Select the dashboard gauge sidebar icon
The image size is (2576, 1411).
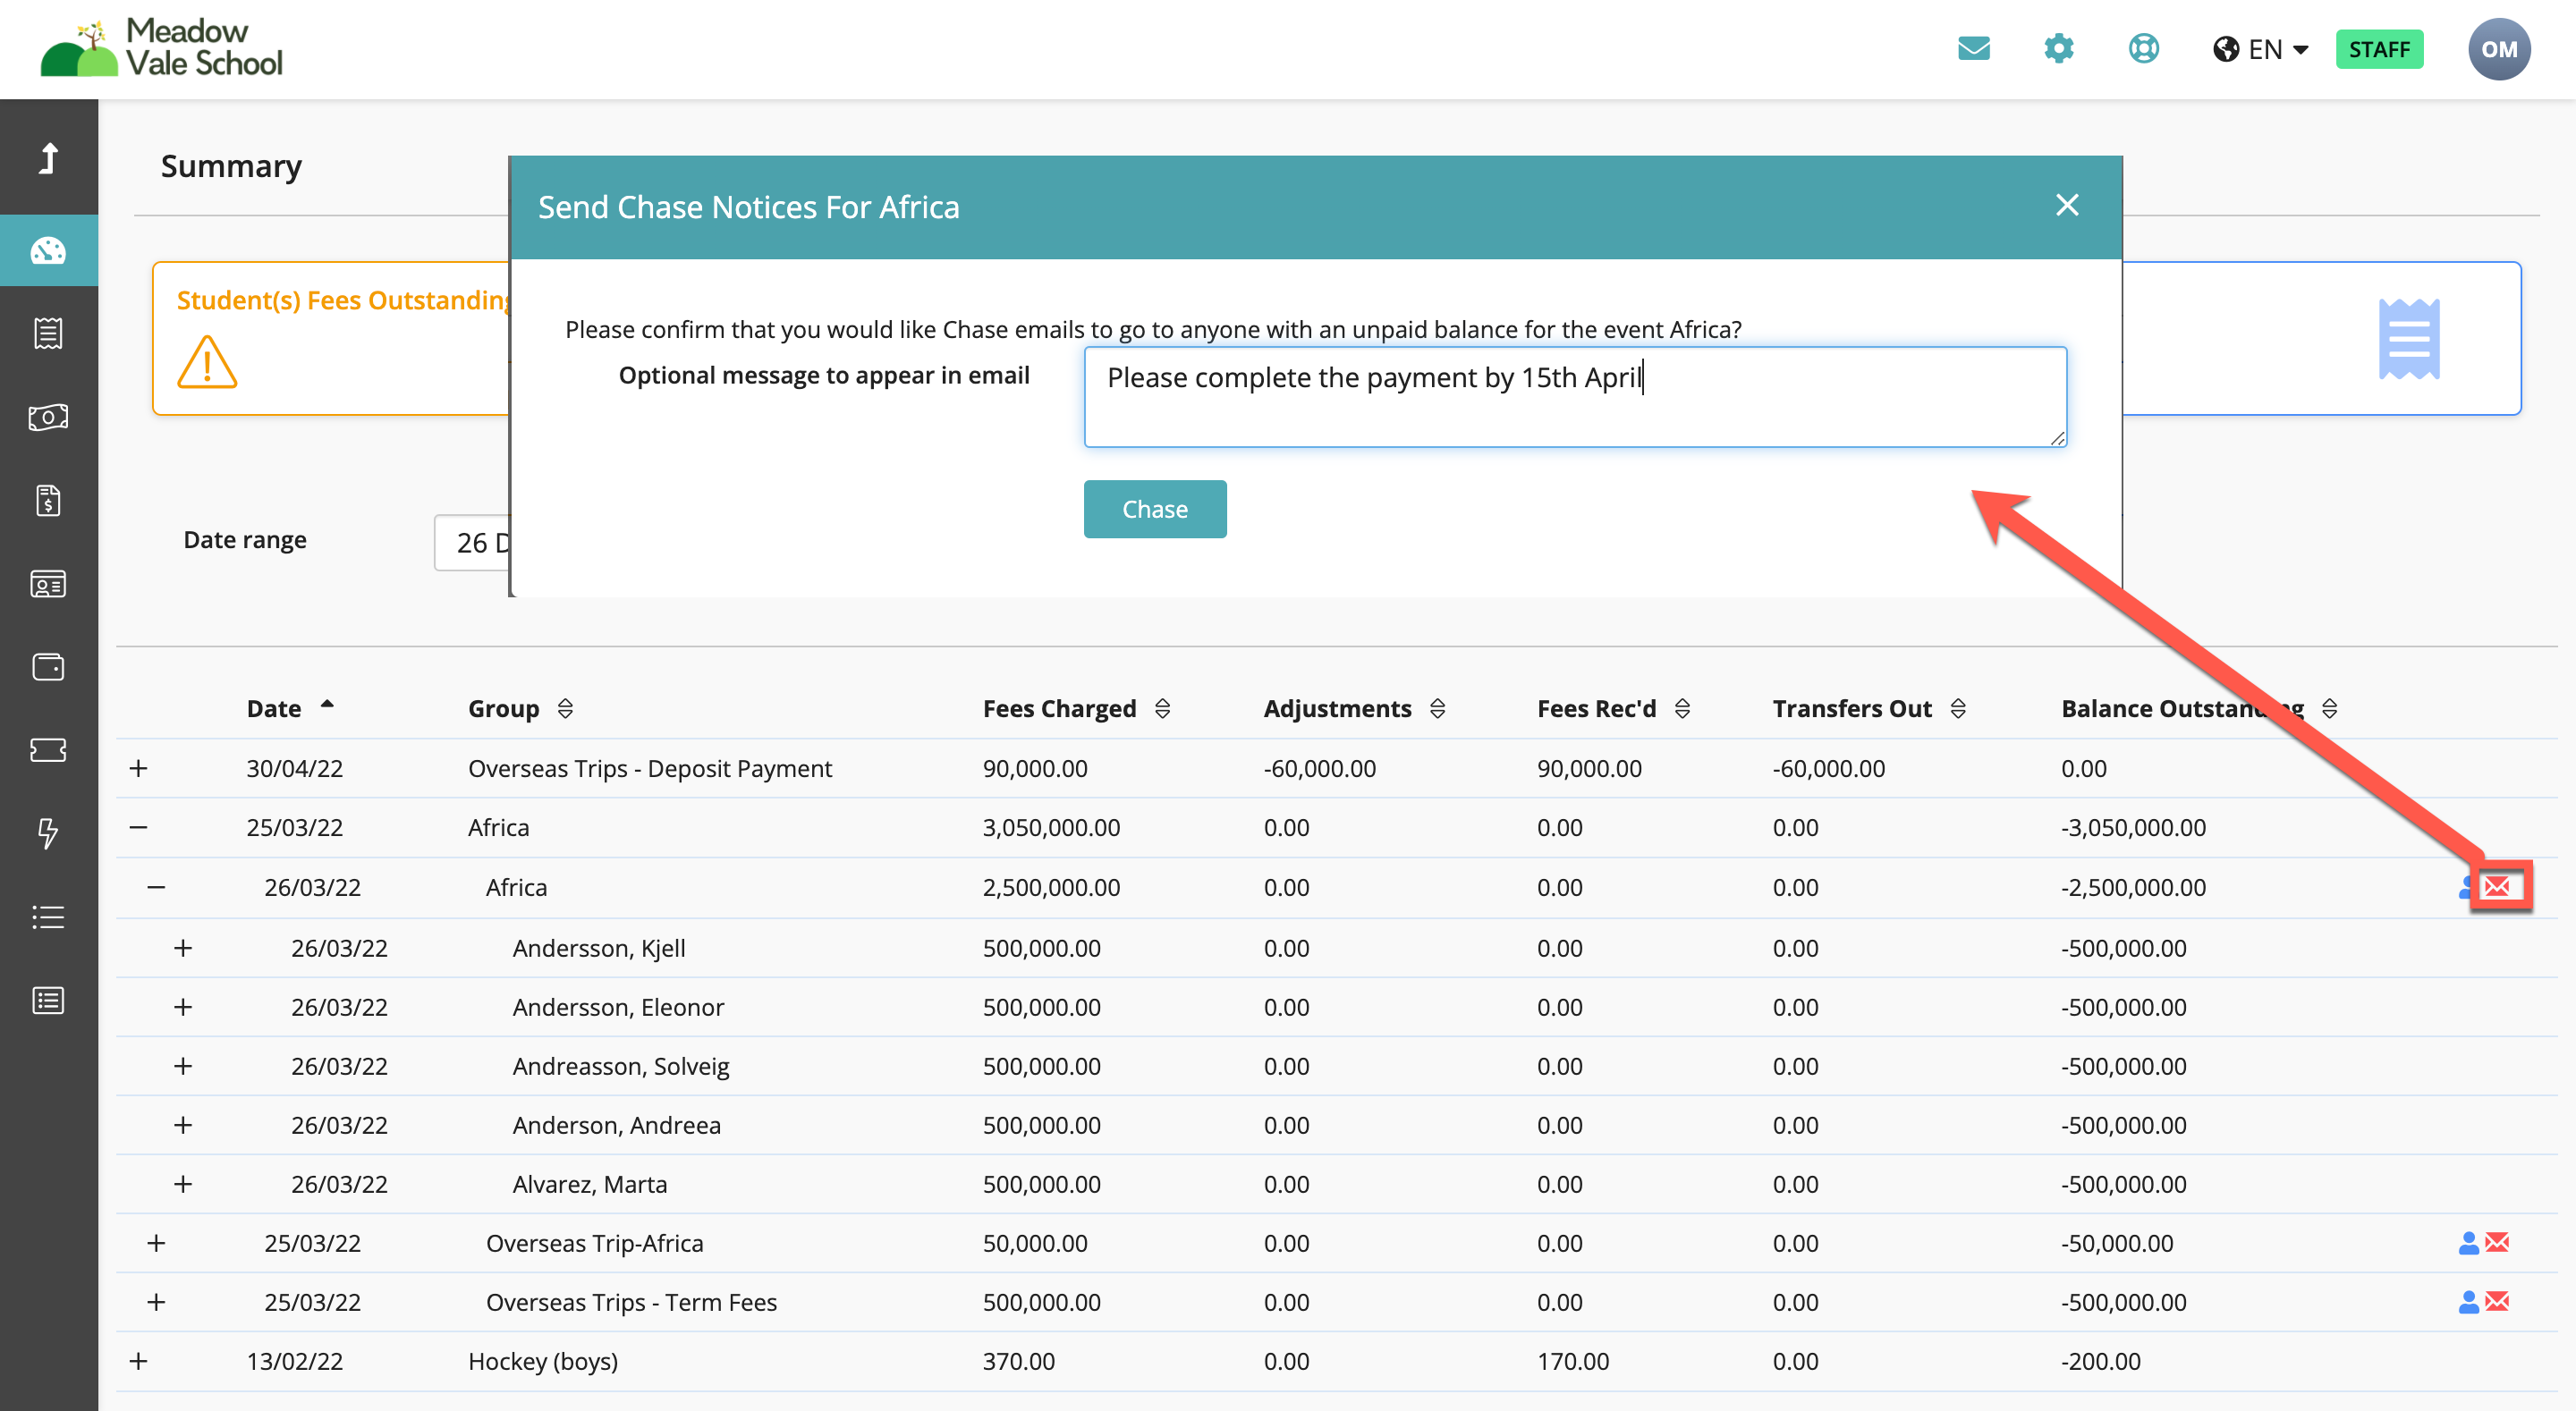pyautogui.click(x=48, y=250)
